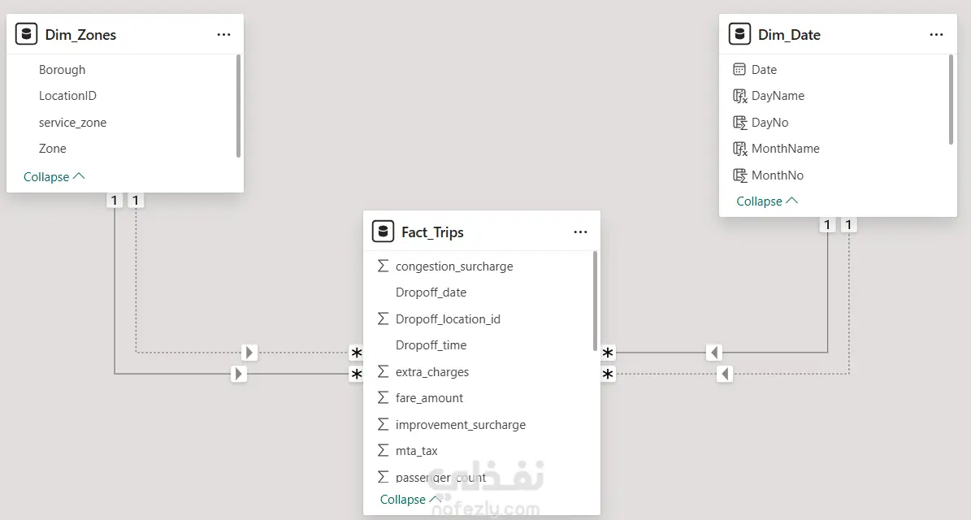Click the Dim_Date table database icon
The image size is (971, 520).
(739, 34)
